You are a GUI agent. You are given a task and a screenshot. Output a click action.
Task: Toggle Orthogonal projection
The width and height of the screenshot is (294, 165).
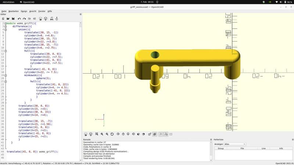pyautogui.click(x=155, y=134)
